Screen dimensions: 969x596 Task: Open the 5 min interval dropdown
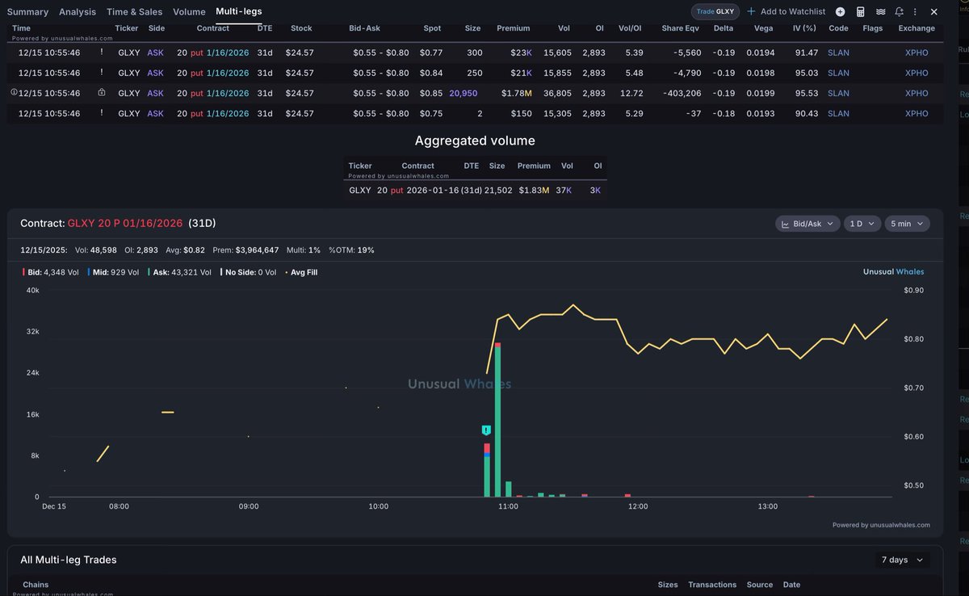906,223
